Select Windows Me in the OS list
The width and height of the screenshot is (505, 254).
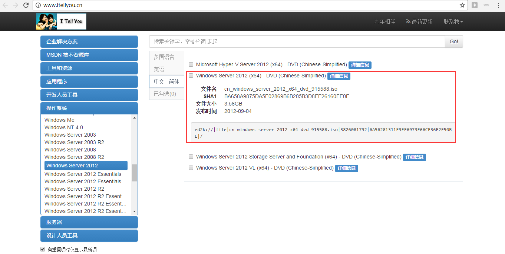coord(59,120)
